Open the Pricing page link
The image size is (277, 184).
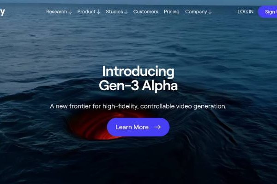(172, 11)
